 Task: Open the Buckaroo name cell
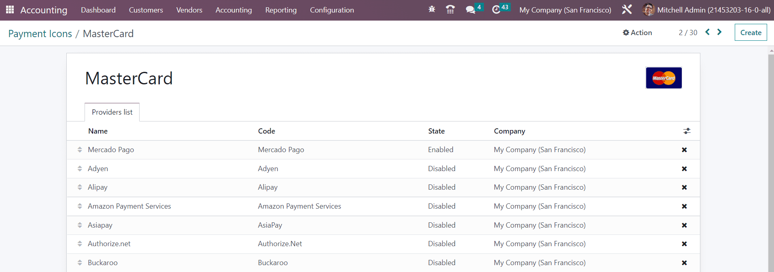(103, 263)
